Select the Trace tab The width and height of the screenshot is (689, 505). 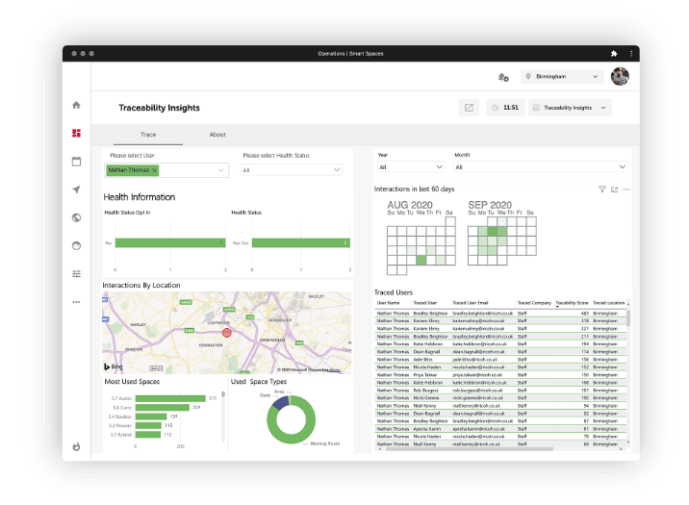pyautogui.click(x=148, y=135)
